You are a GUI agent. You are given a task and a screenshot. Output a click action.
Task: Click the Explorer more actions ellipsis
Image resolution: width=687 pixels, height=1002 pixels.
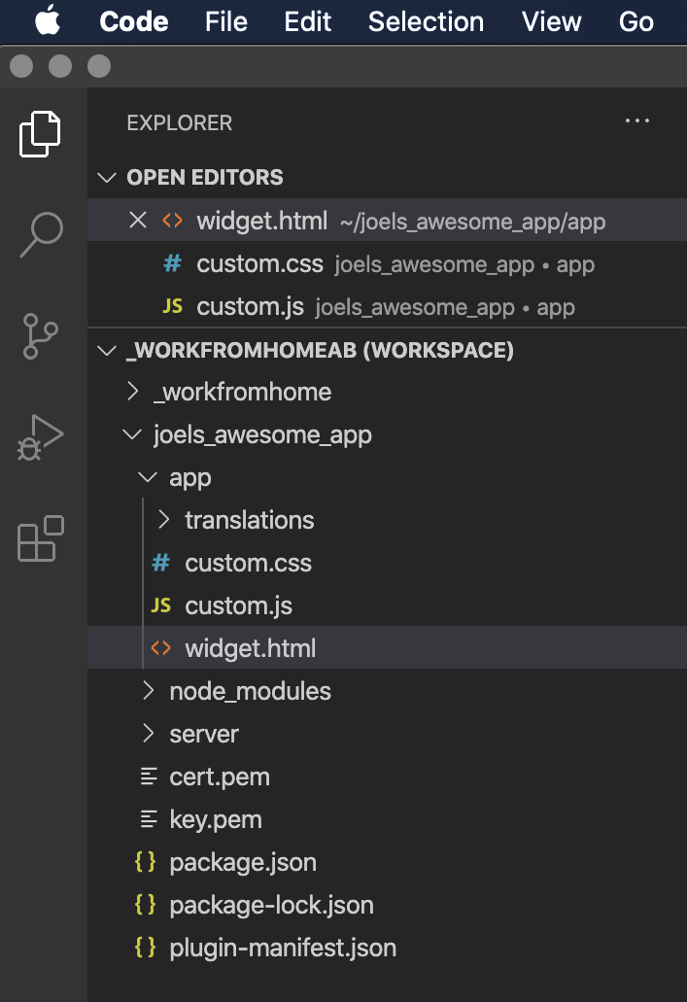coord(636,121)
